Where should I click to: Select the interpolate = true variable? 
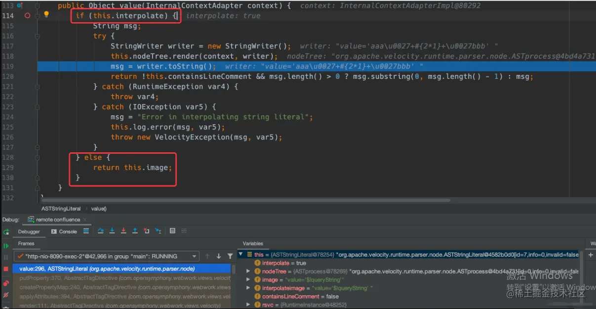click(280, 263)
